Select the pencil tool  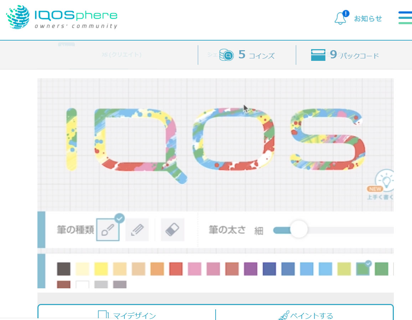pyautogui.click(x=137, y=230)
